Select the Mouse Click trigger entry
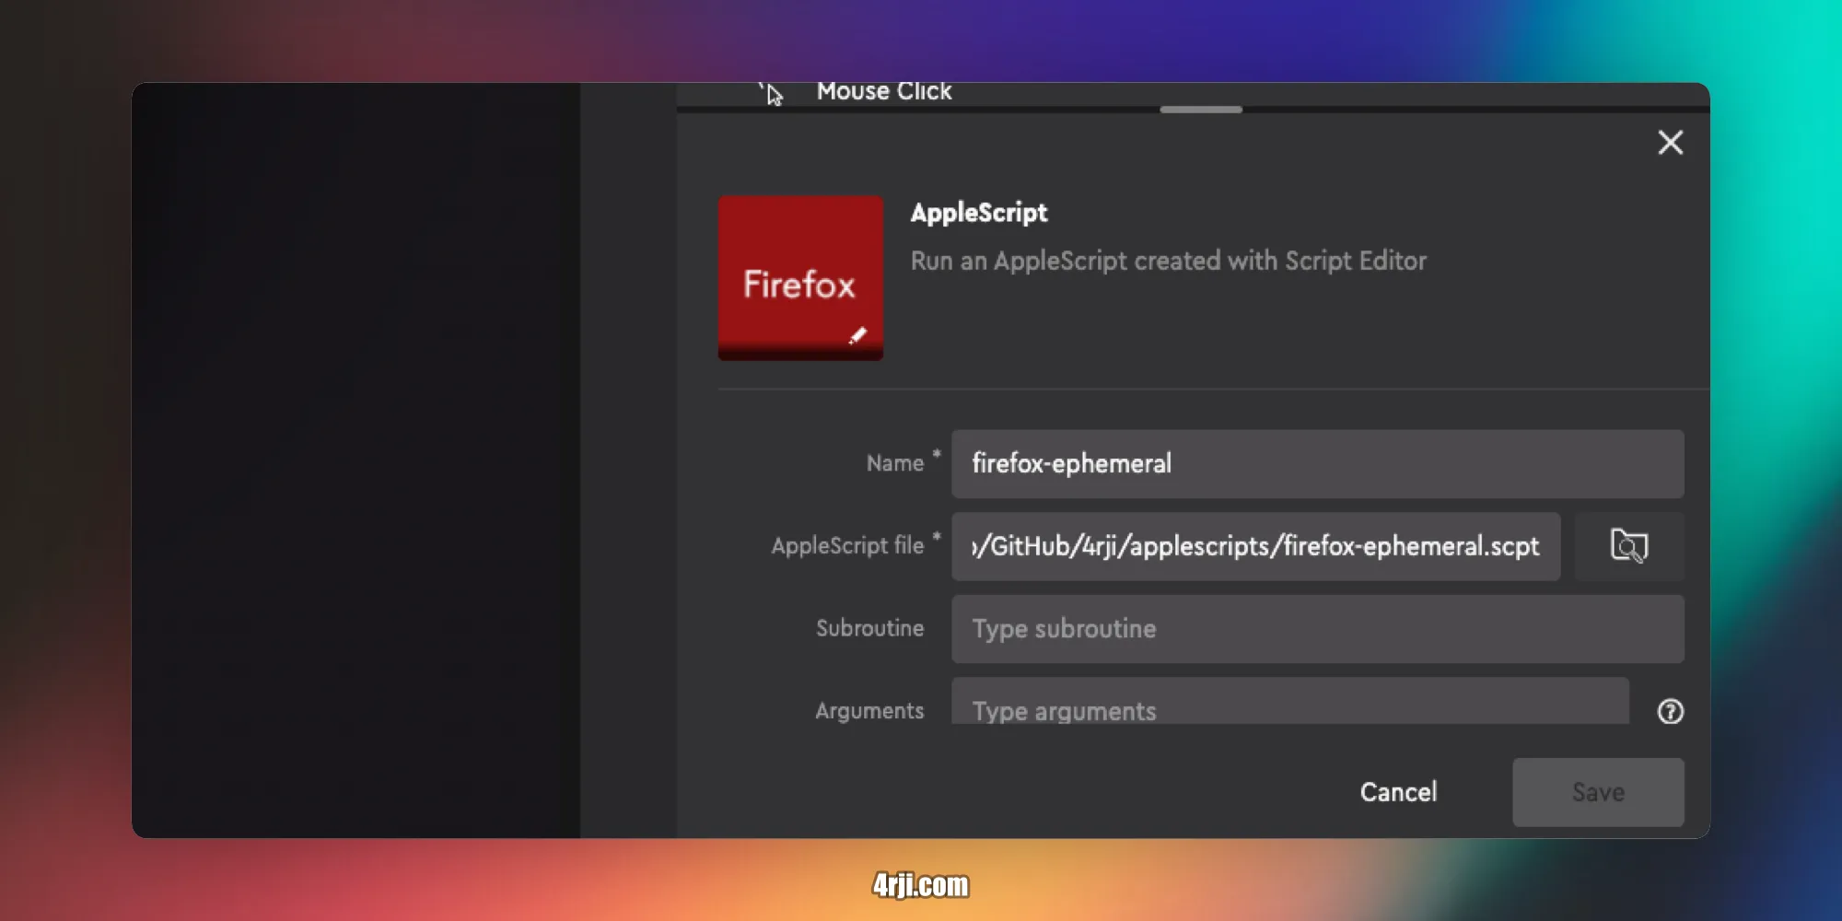1842x921 pixels. [x=883, y=90]
